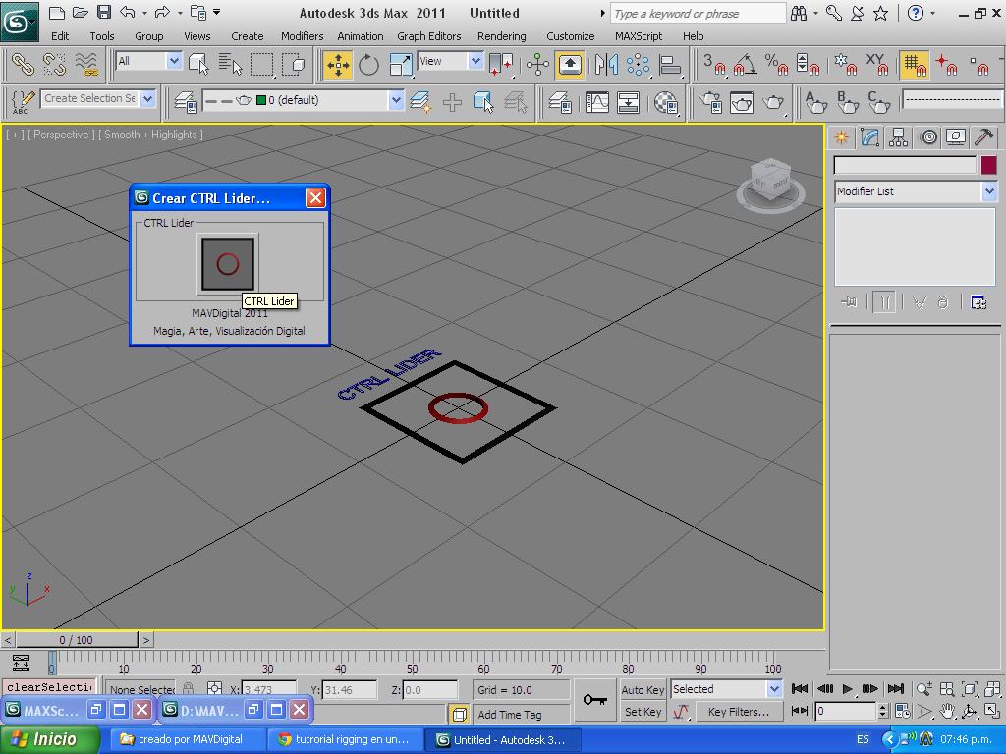Open the Render Setup dialog
This screenshot has width=1006, height=754.
click(x=711, y=102)
